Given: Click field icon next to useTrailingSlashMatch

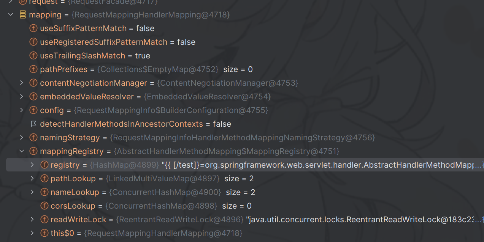Looking at the screenshot, I should coord(33,56).
